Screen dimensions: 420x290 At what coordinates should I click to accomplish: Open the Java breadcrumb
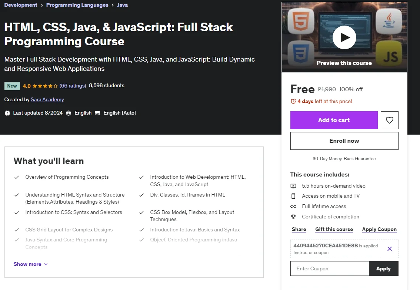[123, 5]
